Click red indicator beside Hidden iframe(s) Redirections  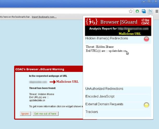coord(146,39)
